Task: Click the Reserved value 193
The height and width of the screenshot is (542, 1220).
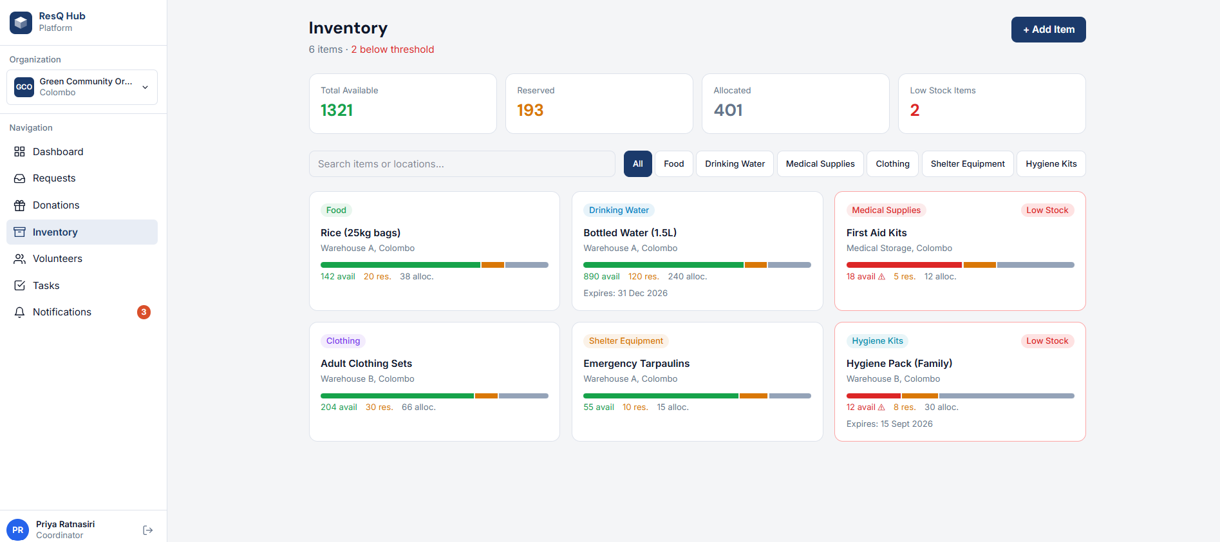Action: [530, 111]
